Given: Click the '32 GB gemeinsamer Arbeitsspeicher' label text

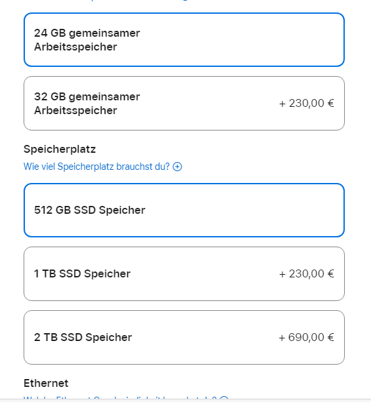Looking at the screenshot, I should point(87,104).
